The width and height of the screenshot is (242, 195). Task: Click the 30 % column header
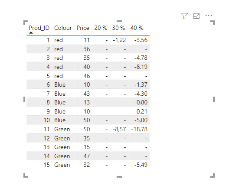point(118,28)
